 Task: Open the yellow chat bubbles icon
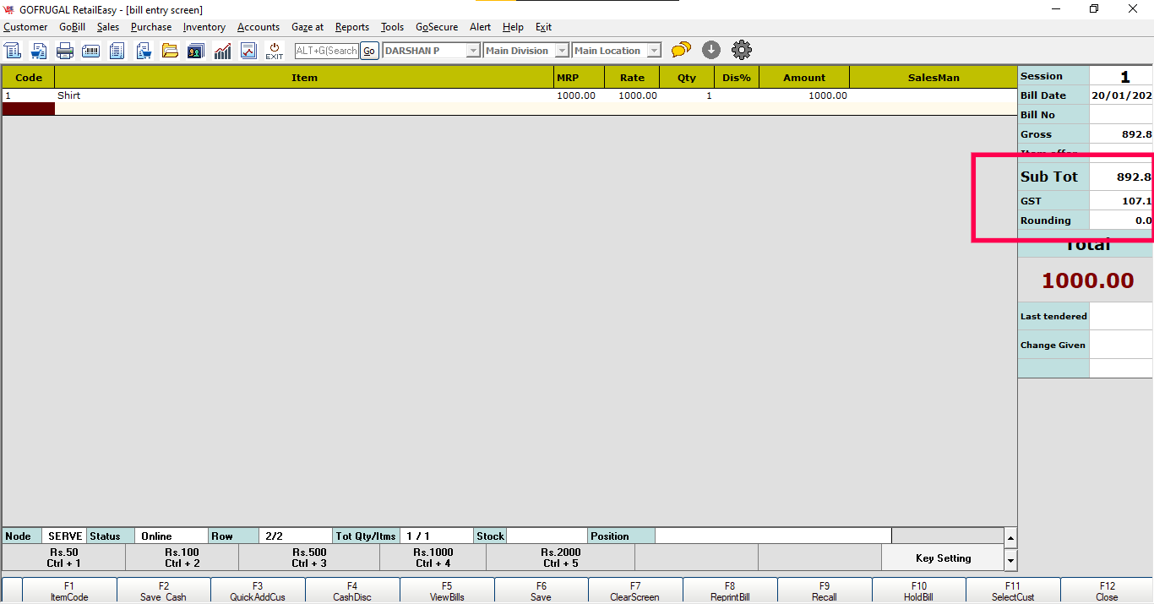(x=681, y=51)
